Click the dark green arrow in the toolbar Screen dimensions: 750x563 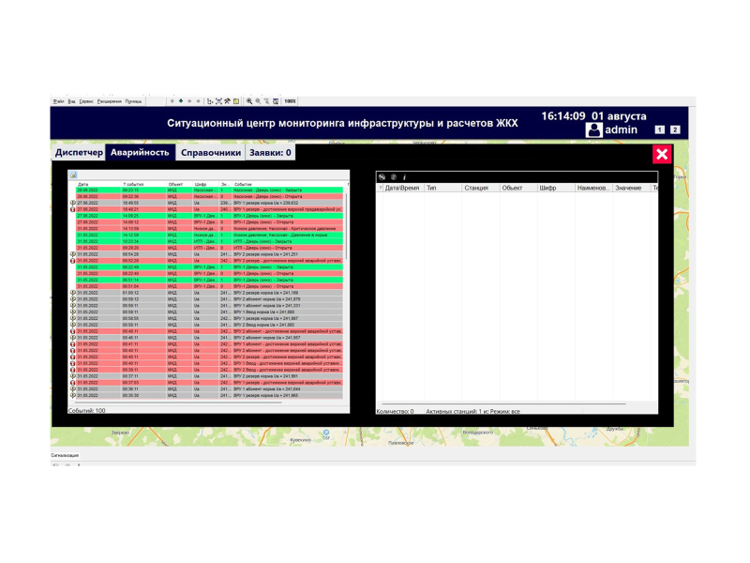coord(181,101)
